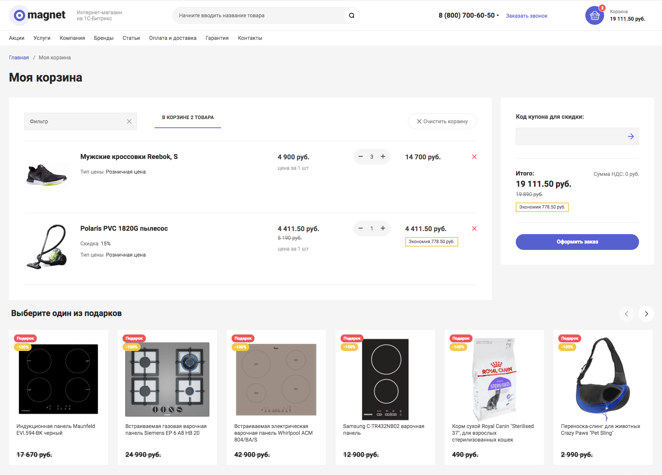
Task: Edit the Reebok quantity value 3
Action: point(372,157)
